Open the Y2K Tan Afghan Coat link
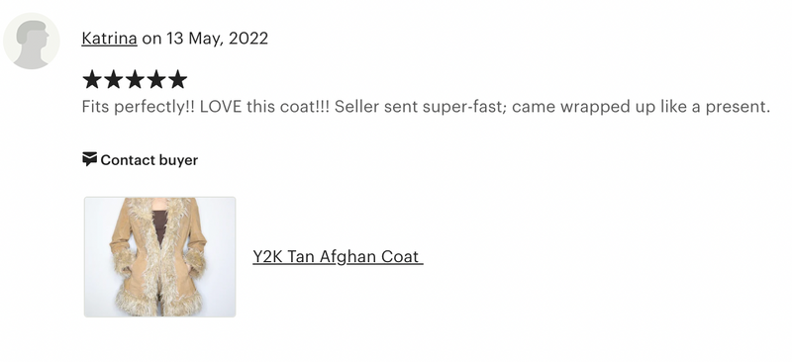Image resolution: width=792 pixels, height=362 pixels. point(338,256)
